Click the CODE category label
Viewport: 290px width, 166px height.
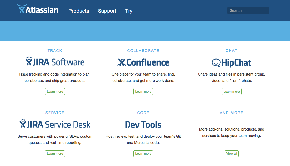point(143,113)
